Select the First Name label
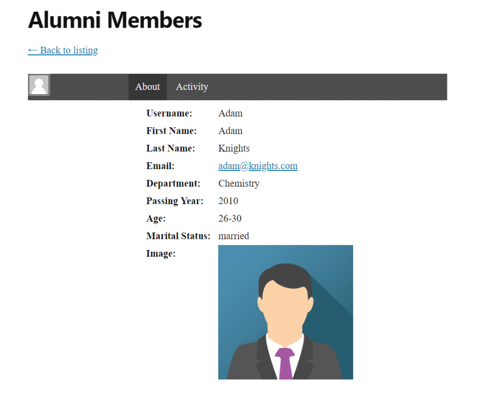498x397 pixels. coord(171,131)
